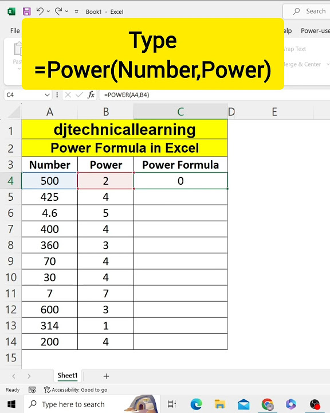
Task: Click cell B4 containing 2
Action: (x=106, y=181)
